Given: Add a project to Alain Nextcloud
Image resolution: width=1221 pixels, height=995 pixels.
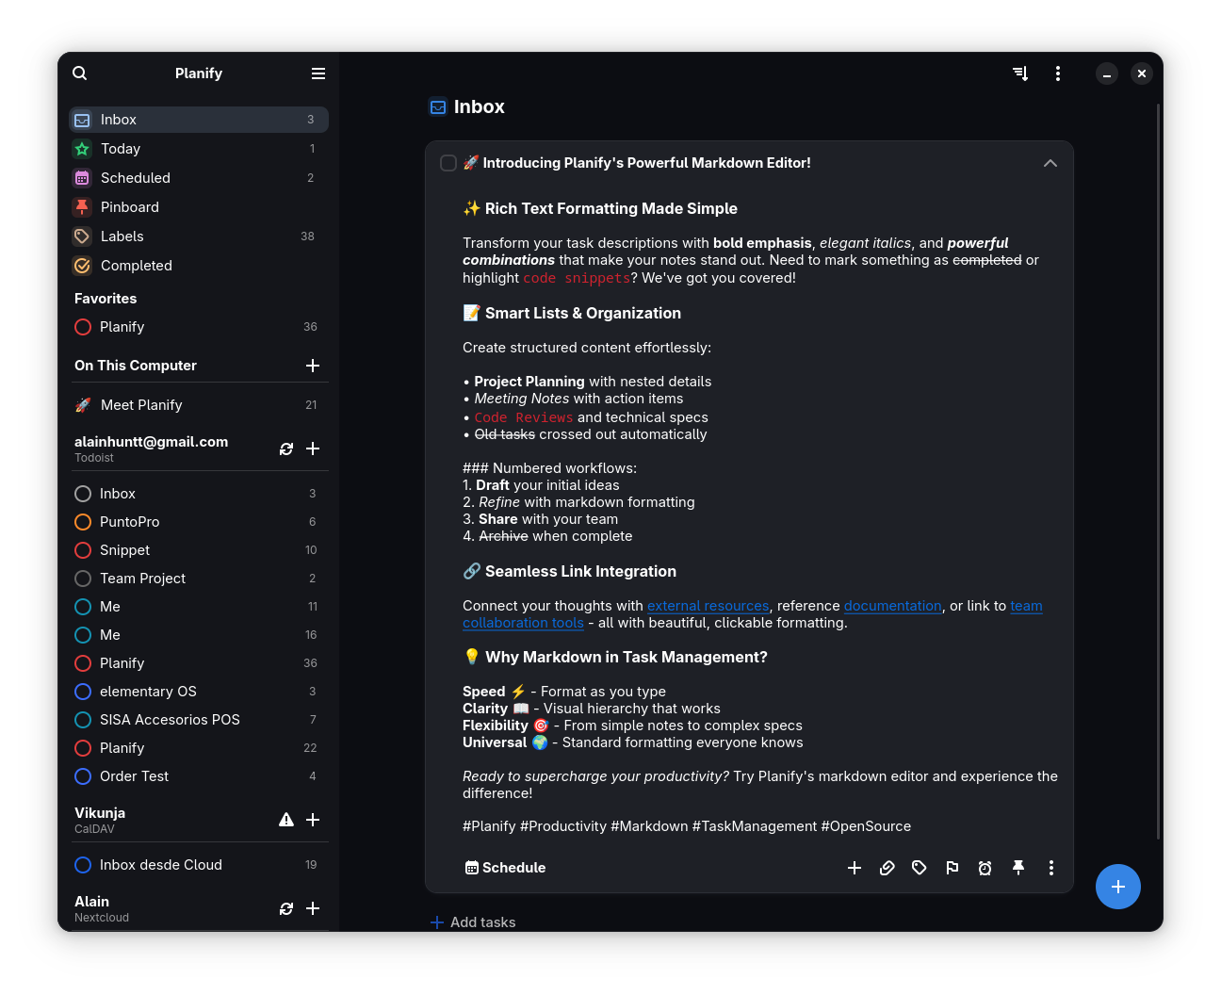Looking at the screenshot, I should pos(313,908).
